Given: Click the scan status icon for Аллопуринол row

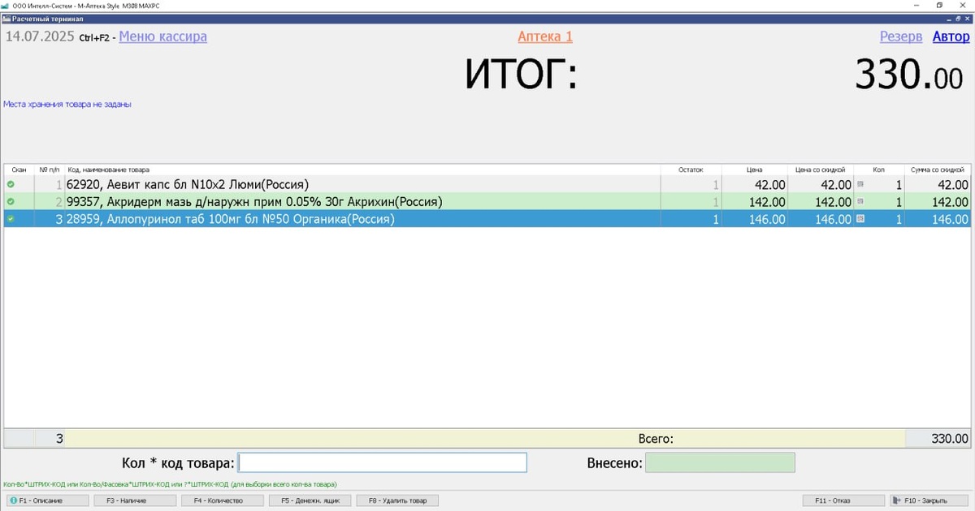Looking at the screenshot, I should pos(11,219).
